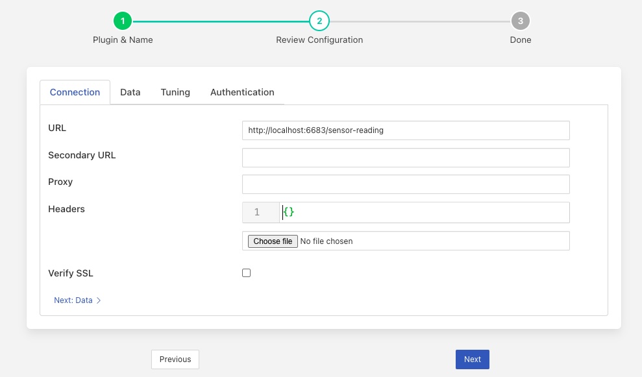Go to the Authentication tab
642x377 pixels.
[242, 92]
